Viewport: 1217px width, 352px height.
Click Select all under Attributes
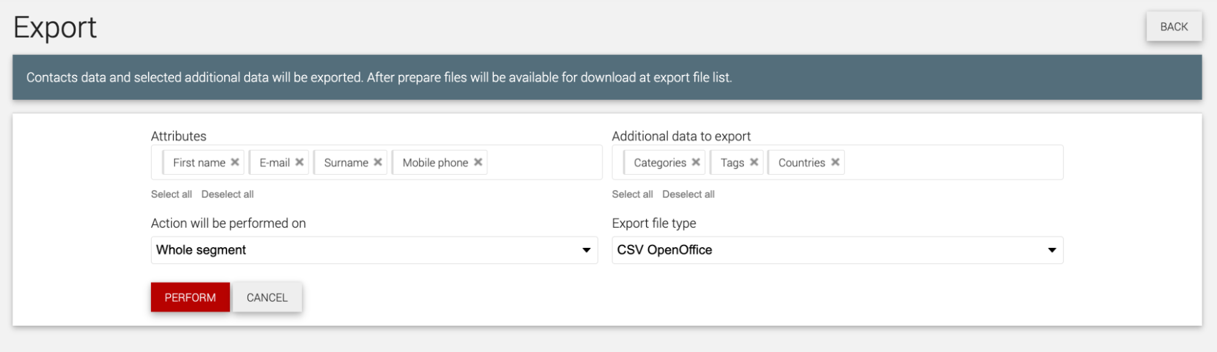click(x=171, y=194)
